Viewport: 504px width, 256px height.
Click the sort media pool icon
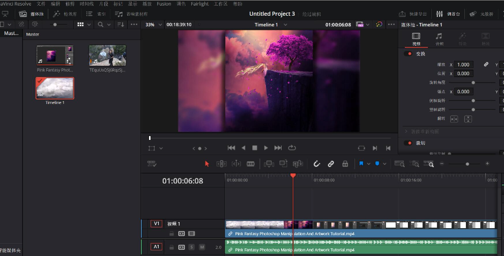tap(121, 24)
